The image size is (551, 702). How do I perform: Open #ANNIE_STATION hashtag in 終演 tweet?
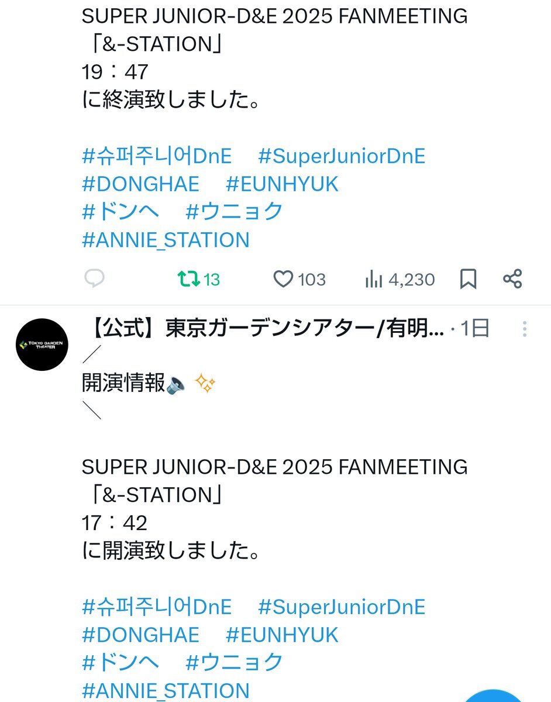click(x=166, y=240)
